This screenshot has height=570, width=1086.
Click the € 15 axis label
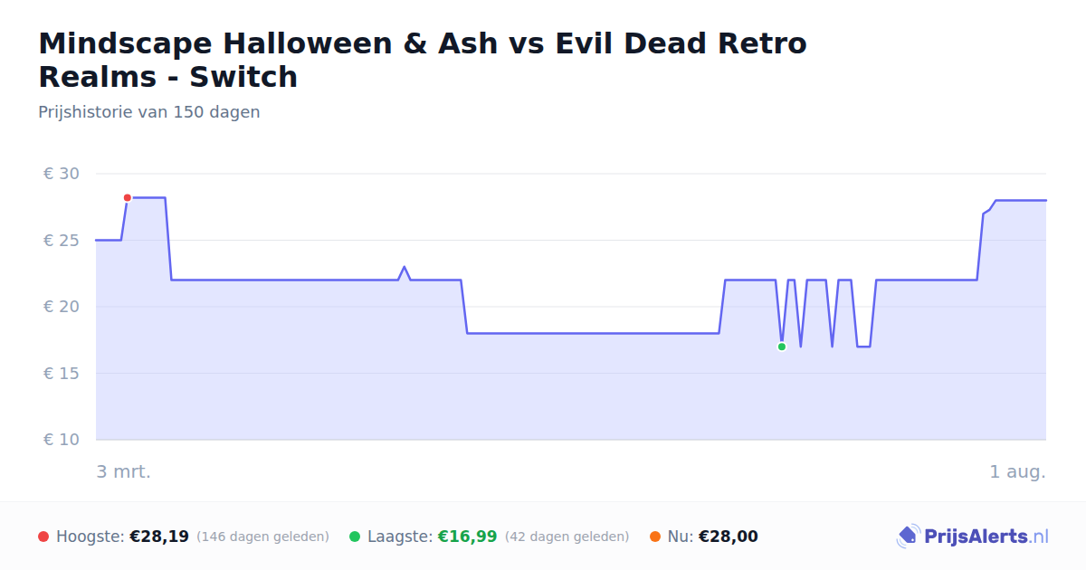click(62, 373)
